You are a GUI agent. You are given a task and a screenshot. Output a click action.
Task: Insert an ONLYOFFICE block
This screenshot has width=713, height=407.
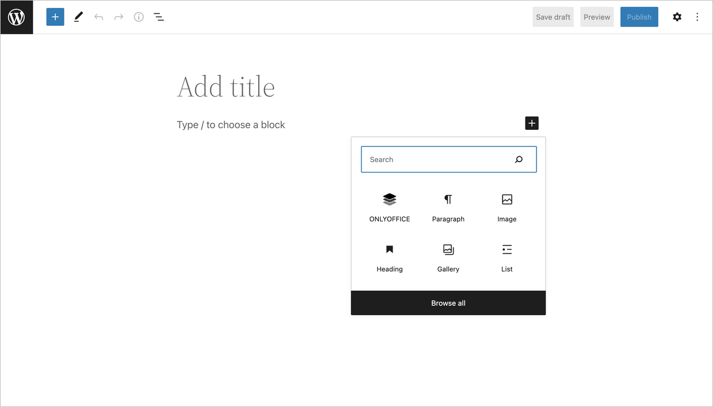[389, 207]
